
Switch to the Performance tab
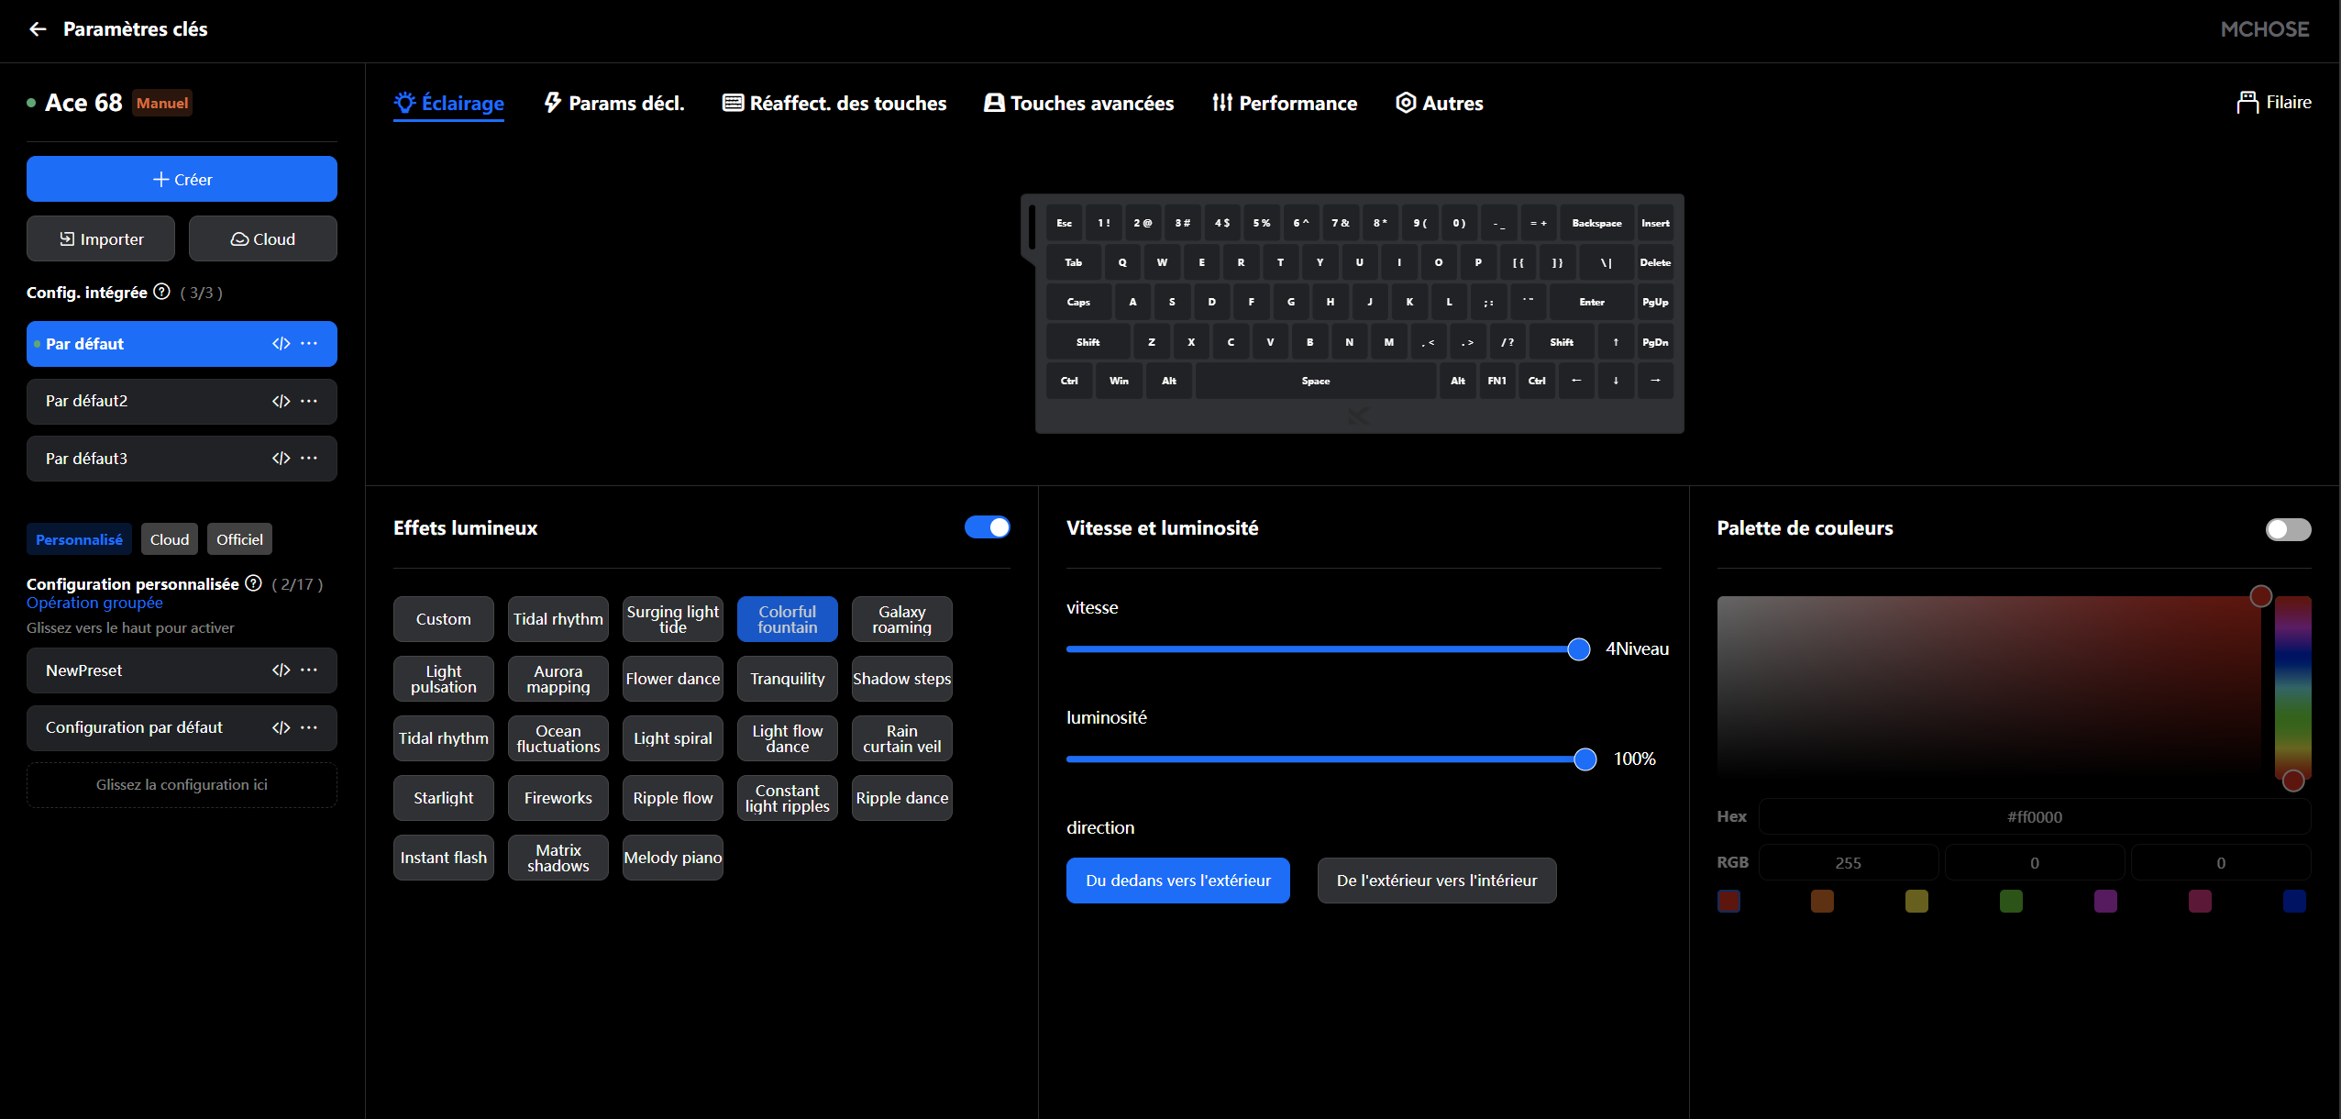[x=1285, y=104]
